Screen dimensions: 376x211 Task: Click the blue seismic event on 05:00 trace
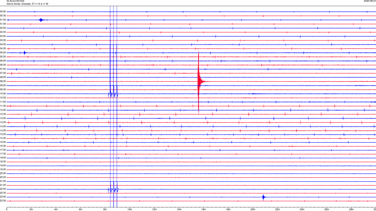(24, 53)
